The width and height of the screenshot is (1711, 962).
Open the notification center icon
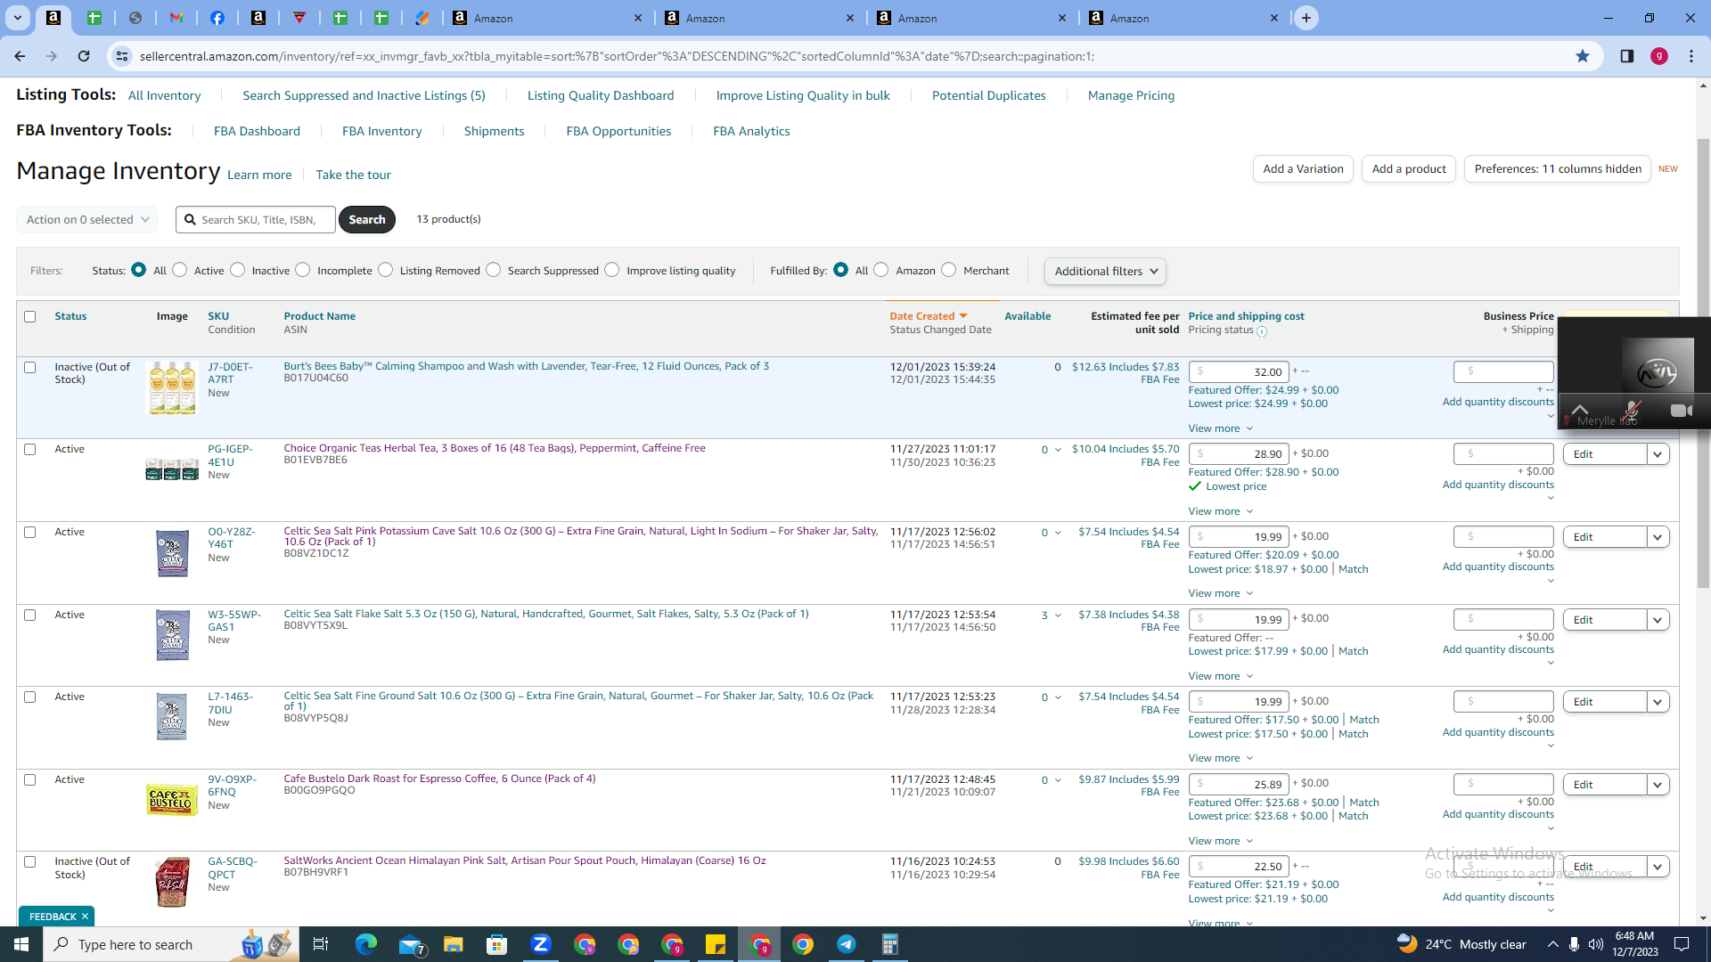[1682, 944]
